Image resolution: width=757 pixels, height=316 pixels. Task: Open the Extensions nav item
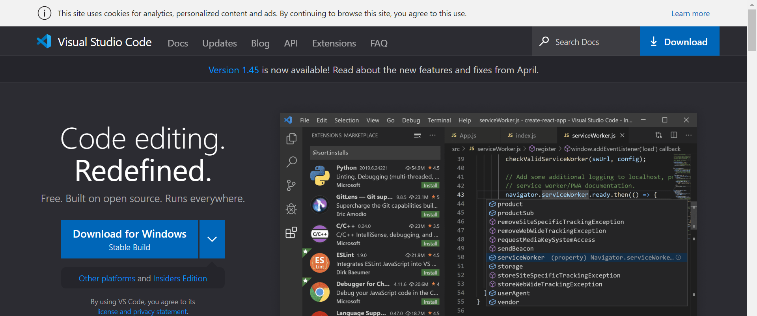pos(334,43)
